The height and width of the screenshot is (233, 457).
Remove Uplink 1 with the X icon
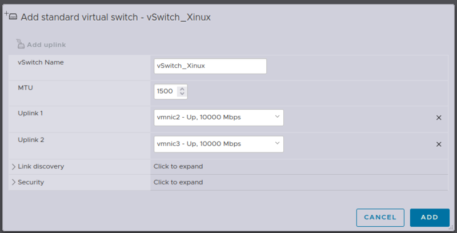tap(439, 118)
